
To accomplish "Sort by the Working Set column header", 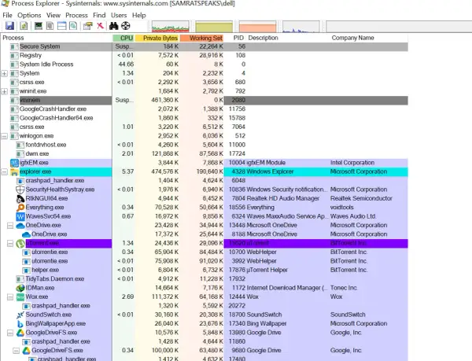I will [x=202, y=38].
